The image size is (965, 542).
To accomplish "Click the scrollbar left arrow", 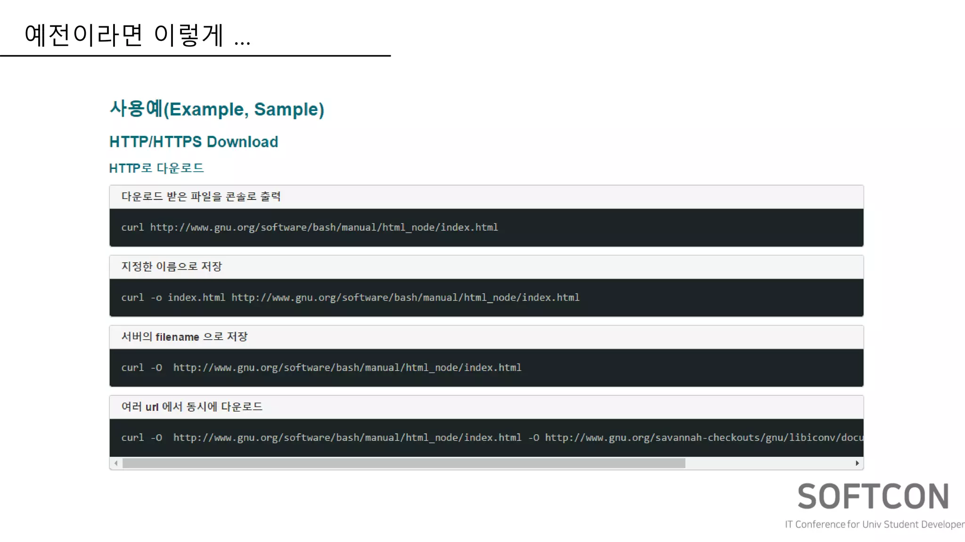I will coord(116,463).
